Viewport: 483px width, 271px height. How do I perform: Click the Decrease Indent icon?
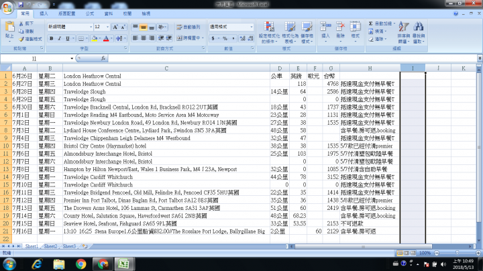[x=161, y=38]
